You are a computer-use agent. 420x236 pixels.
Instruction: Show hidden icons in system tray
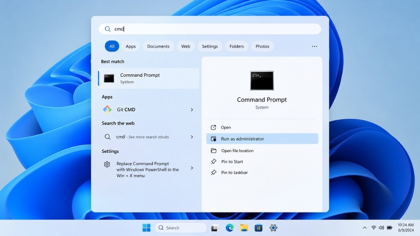[365, 228]
